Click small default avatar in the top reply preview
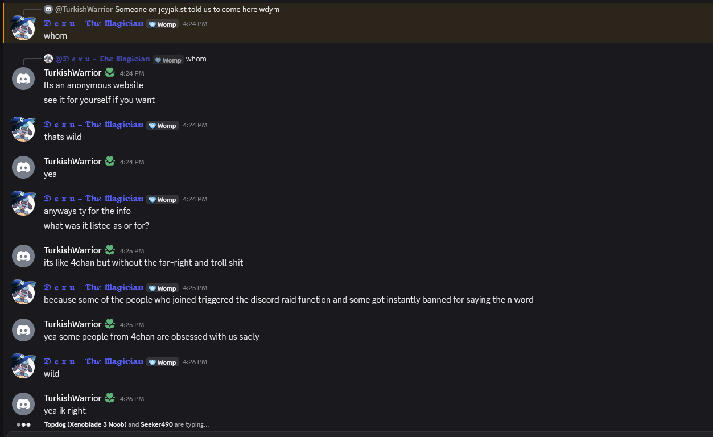 click(x=48, y=10)
